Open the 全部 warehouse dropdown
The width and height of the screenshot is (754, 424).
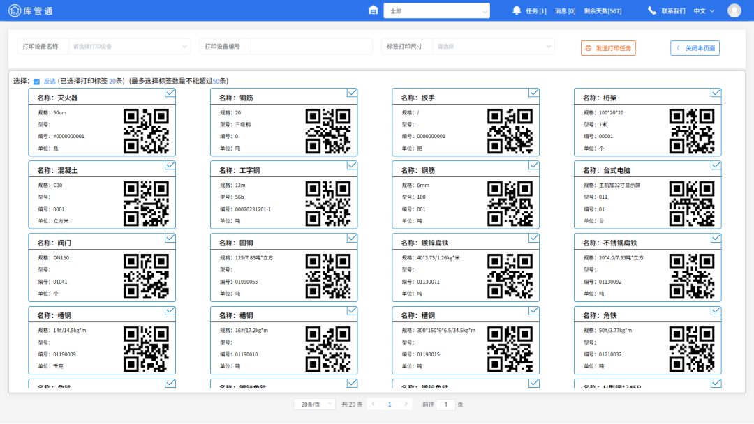(436, 10)
